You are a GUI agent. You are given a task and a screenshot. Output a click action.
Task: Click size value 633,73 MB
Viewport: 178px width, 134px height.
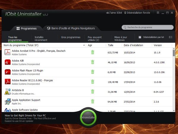tap(113, 52)
